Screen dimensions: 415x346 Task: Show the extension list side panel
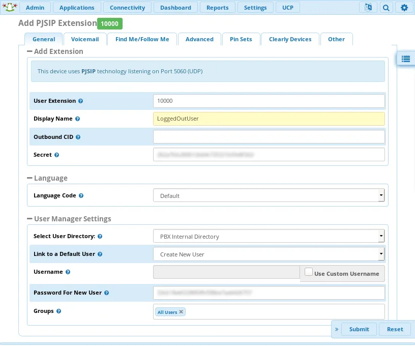coord(405,59)
